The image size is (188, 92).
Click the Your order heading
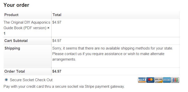16,5
